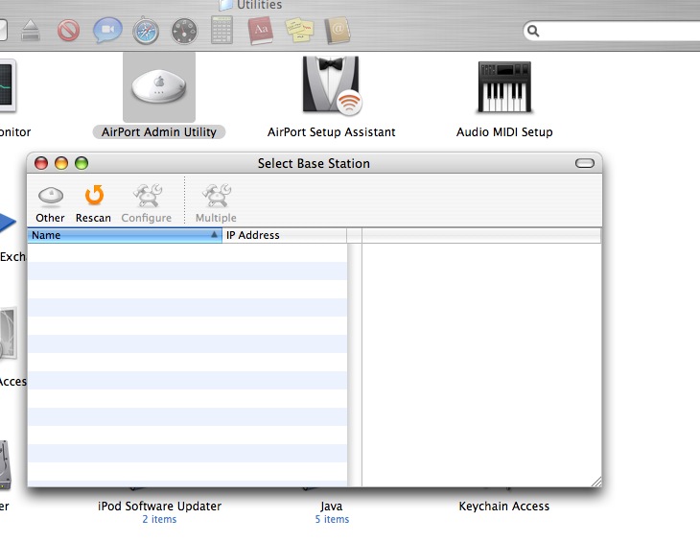Viewport: 700px width, 542px height.
Task: Open Calculator from the Finder toolbar
Action: 222,31
